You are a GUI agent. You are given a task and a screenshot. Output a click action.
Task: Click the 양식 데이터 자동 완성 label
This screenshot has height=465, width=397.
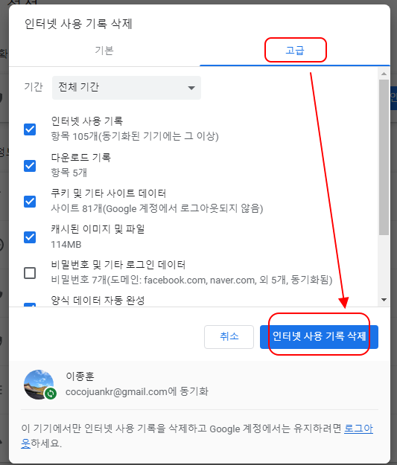pyautogui.click(x=98, y=300)
